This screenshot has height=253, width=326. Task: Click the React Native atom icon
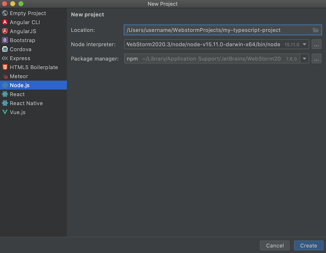click(5, 103)
